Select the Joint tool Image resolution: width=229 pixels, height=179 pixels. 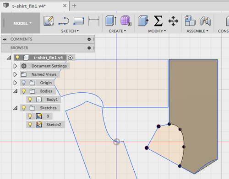click(x=206, y=21)
